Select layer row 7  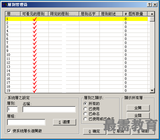pos(76,43)
